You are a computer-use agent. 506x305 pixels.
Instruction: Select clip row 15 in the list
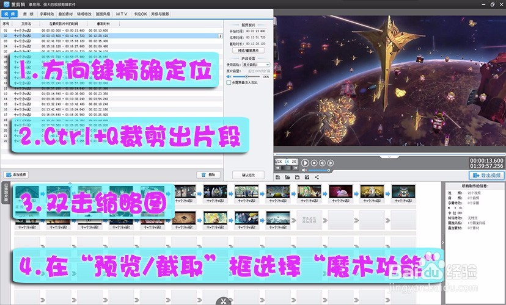tap(112, 104)
